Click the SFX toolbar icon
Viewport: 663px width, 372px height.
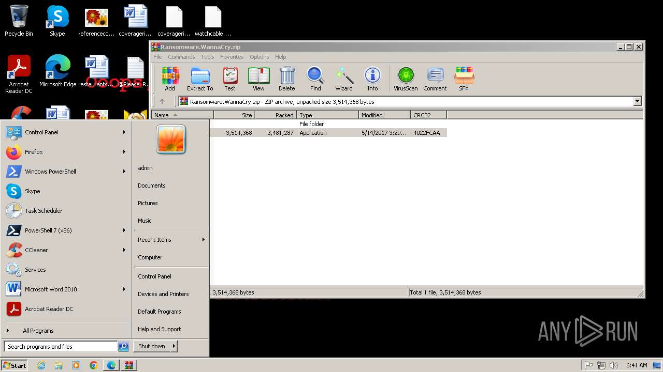[x=464, y=79]
